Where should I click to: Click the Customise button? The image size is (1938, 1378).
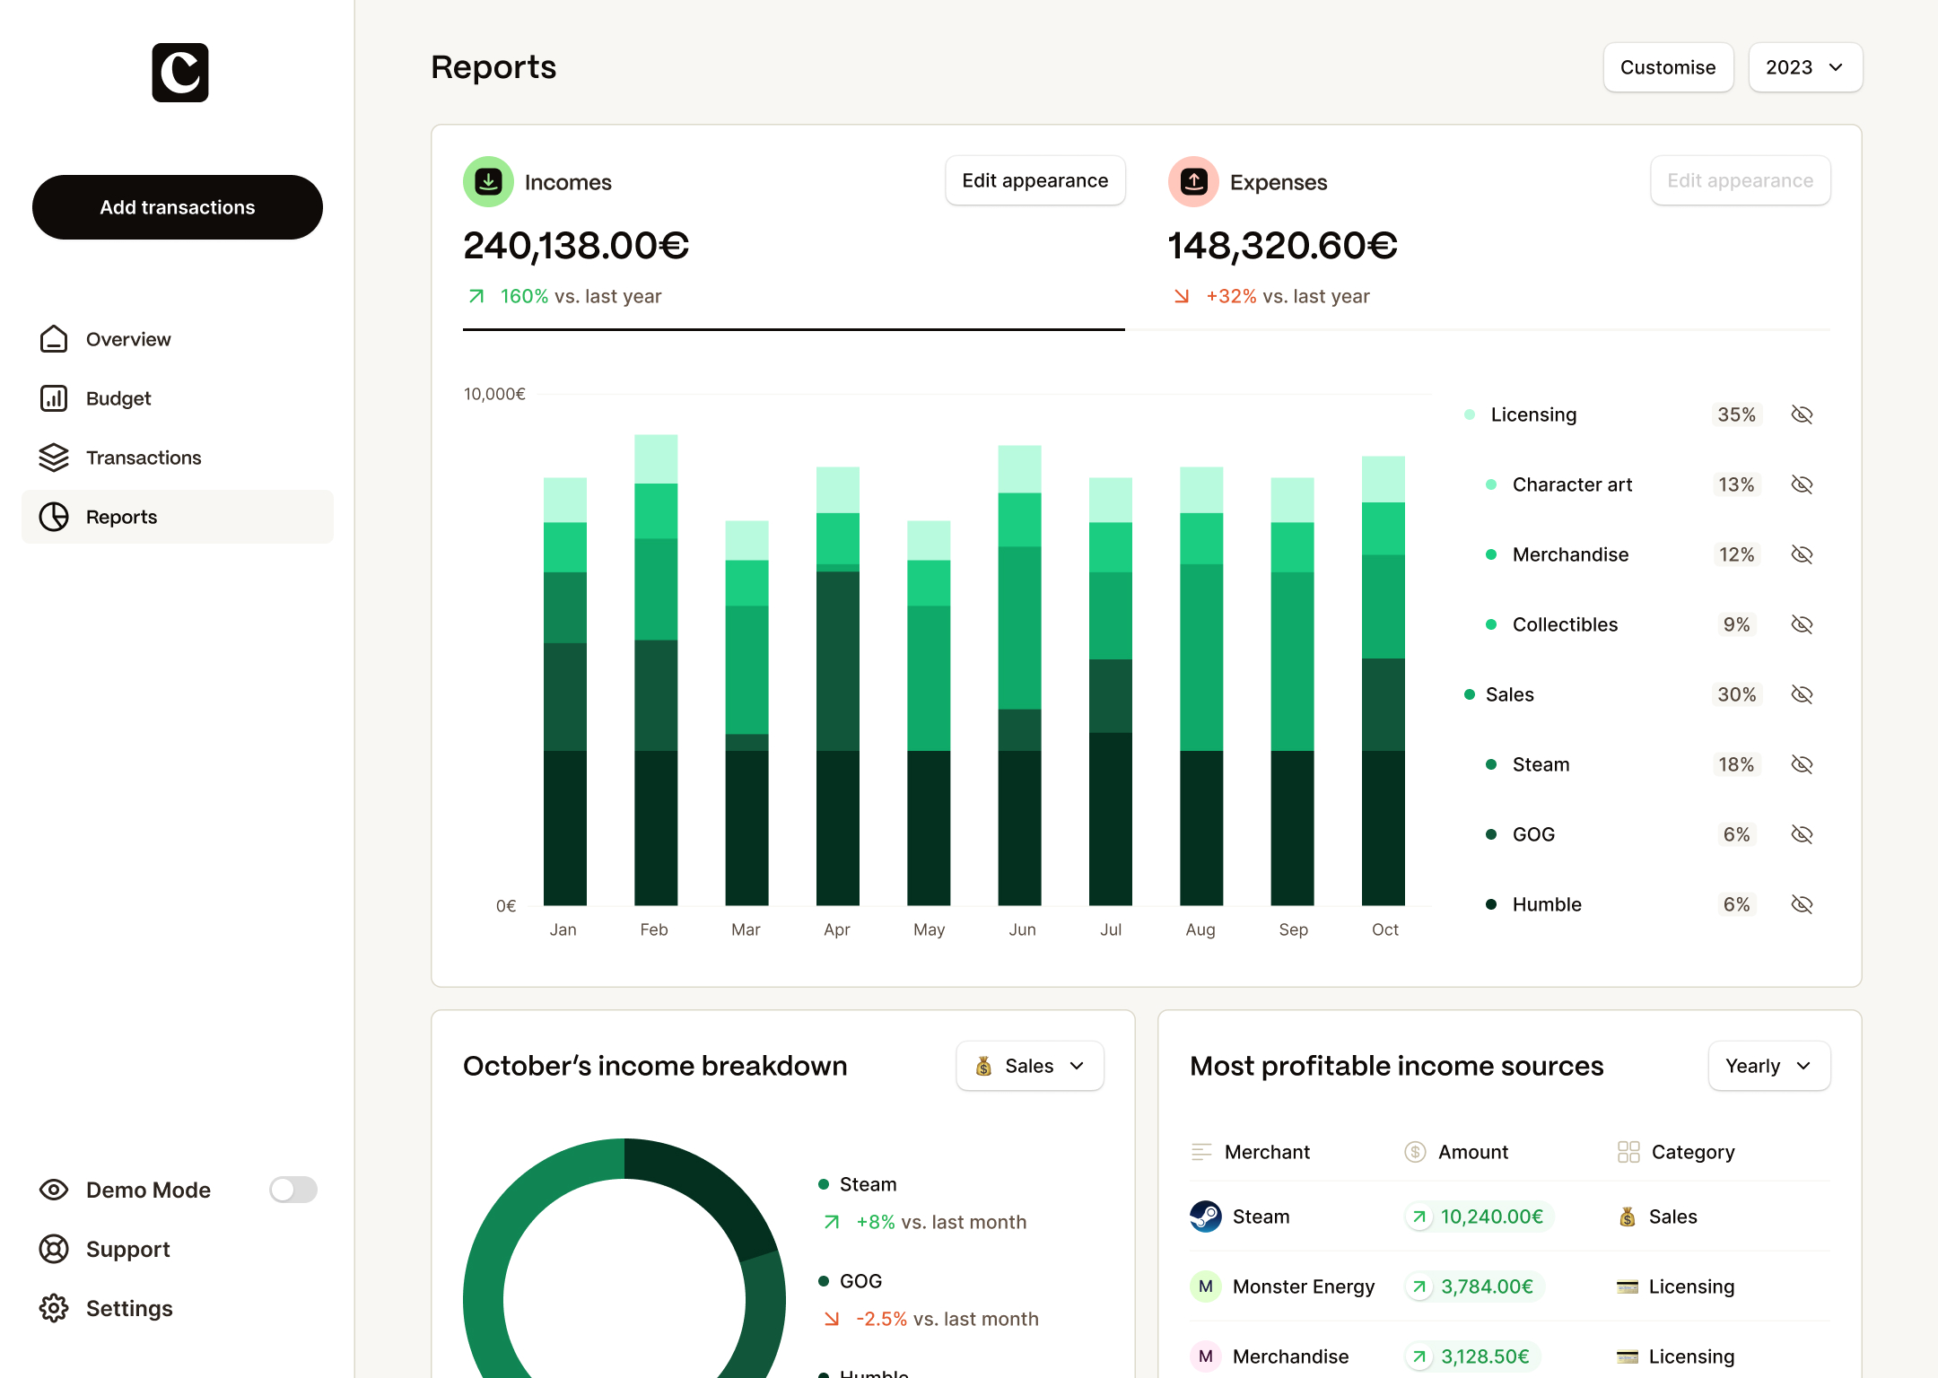pos(1668,67)
